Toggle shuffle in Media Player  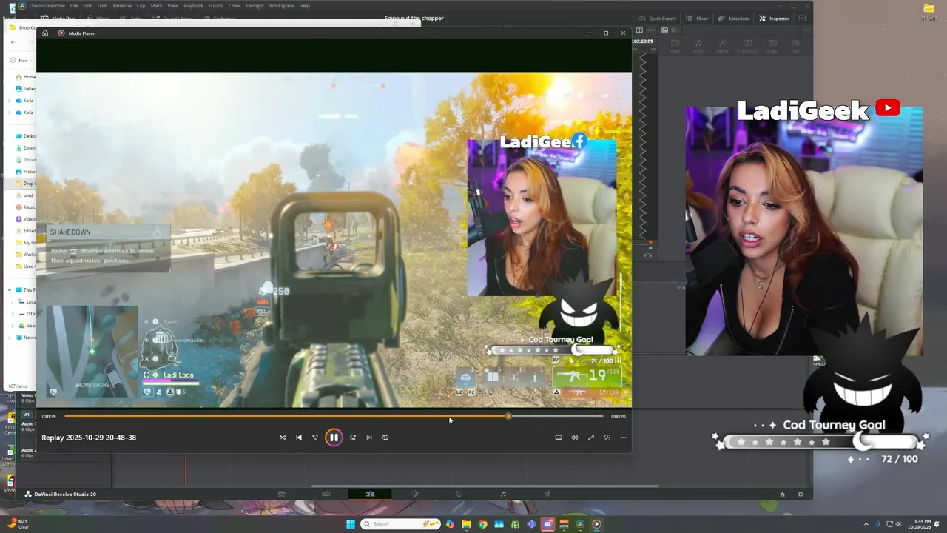click(x=282, y=438)
